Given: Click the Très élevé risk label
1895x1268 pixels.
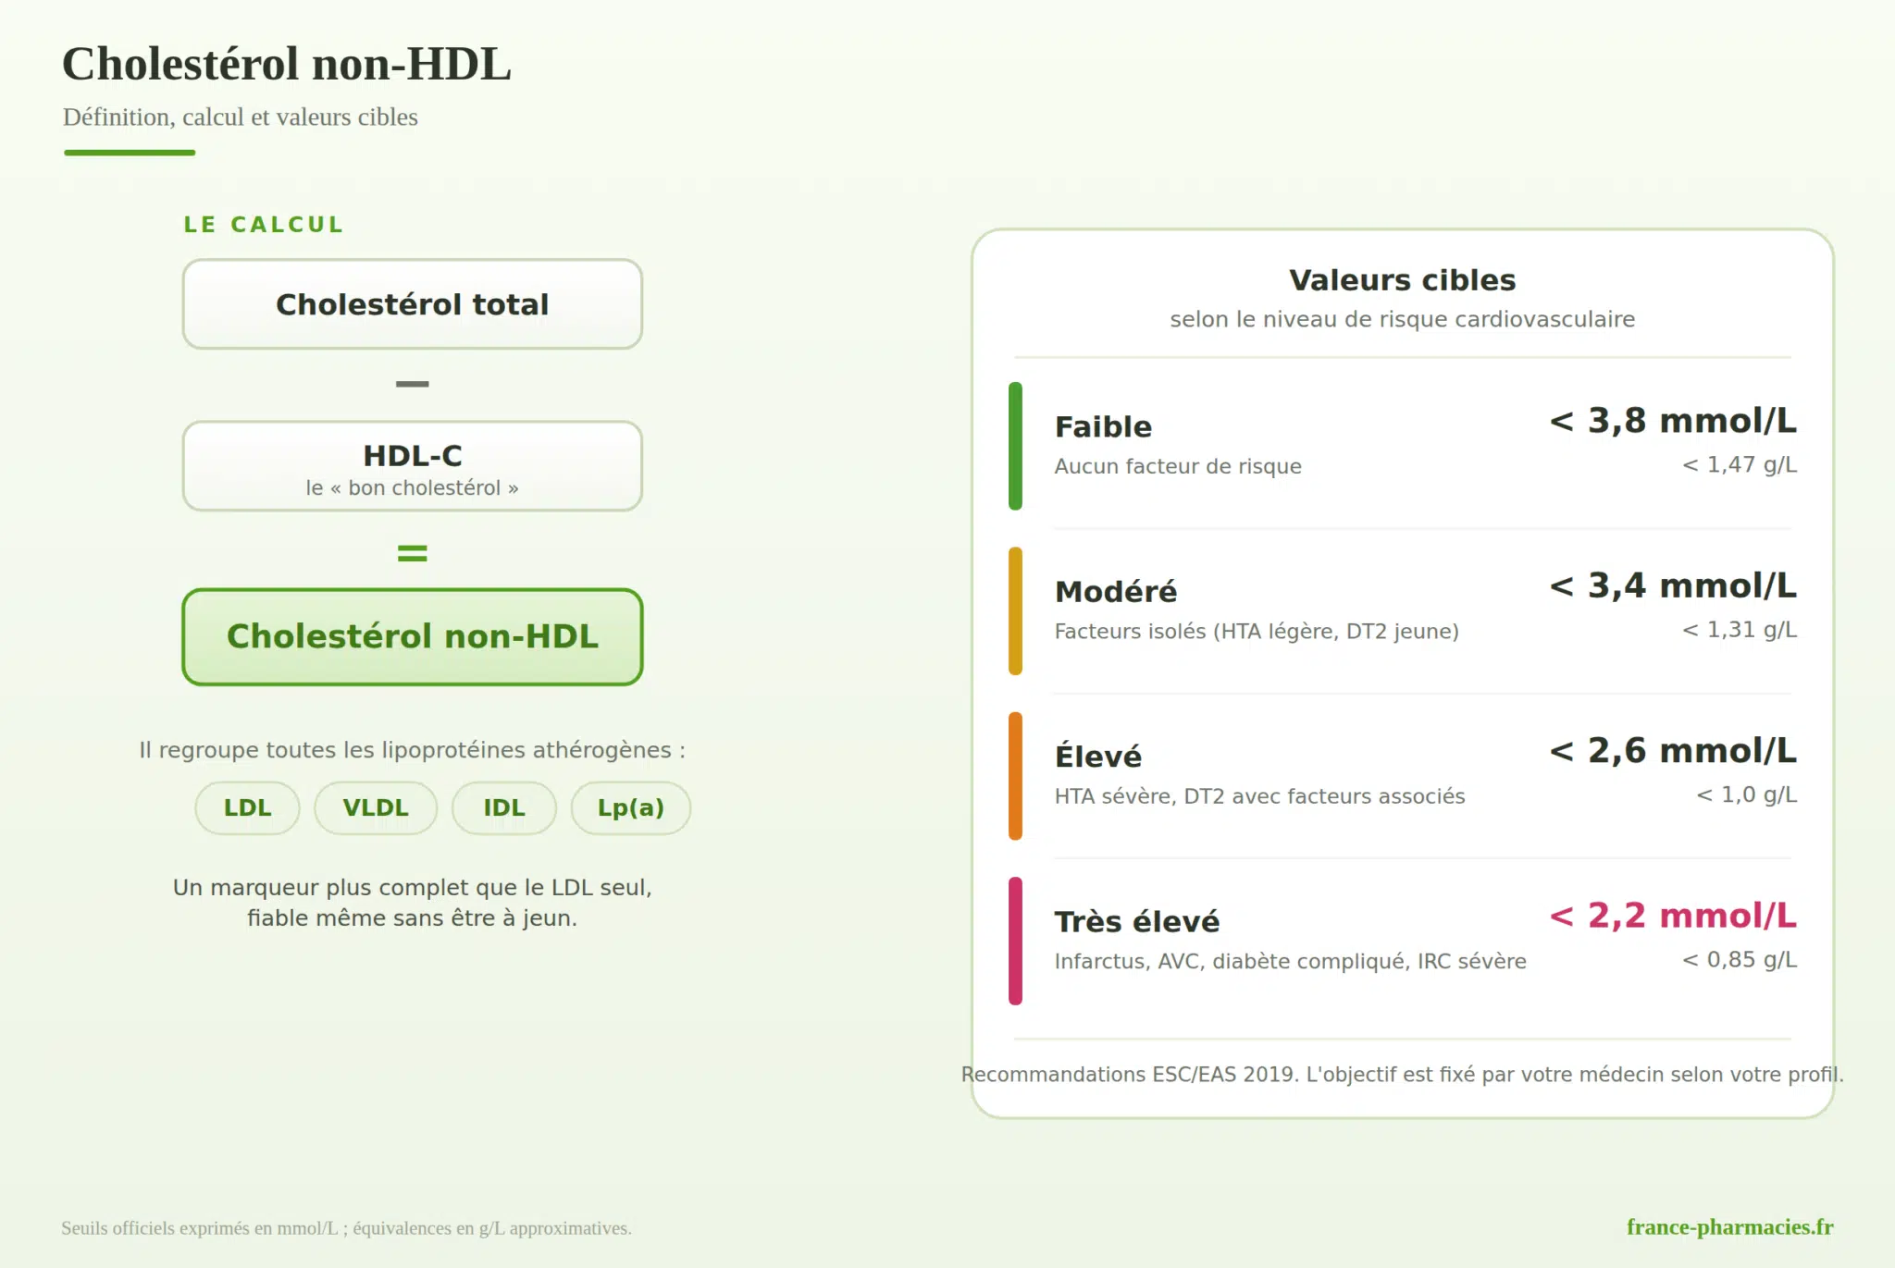Looking at the screenshot, I should 1137,921.
